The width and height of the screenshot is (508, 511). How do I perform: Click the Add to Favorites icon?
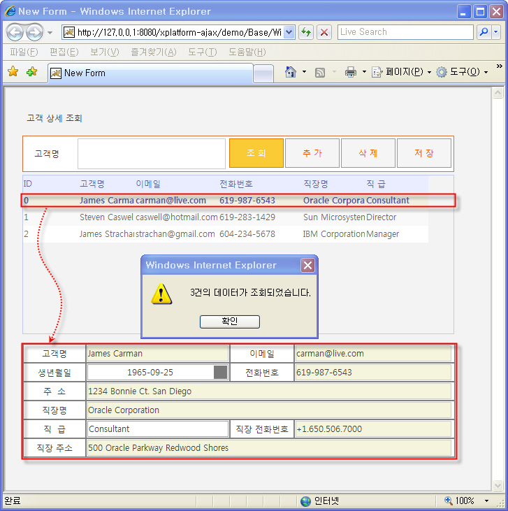[31, 72]
